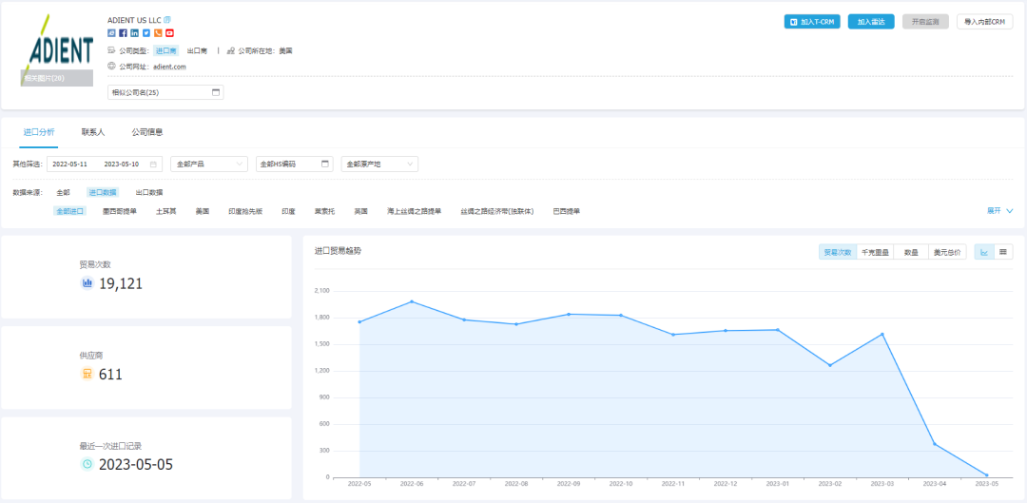Copy company name icon beside ADIENT US LLC
This screenshot has width=1027, height=503.
pos(167,20)
